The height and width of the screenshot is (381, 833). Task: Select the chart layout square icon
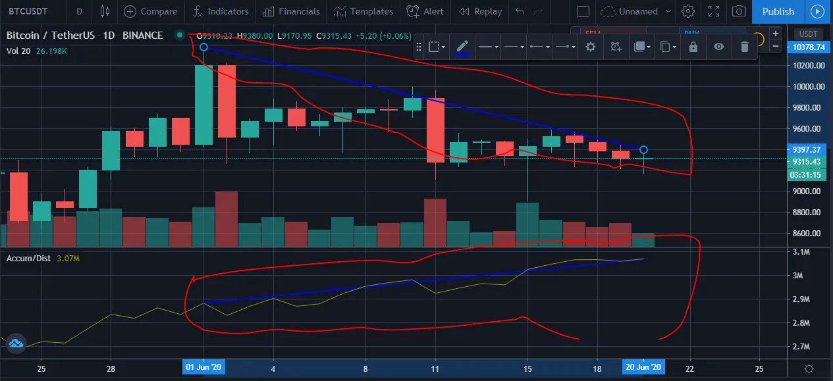coord(582,11)
